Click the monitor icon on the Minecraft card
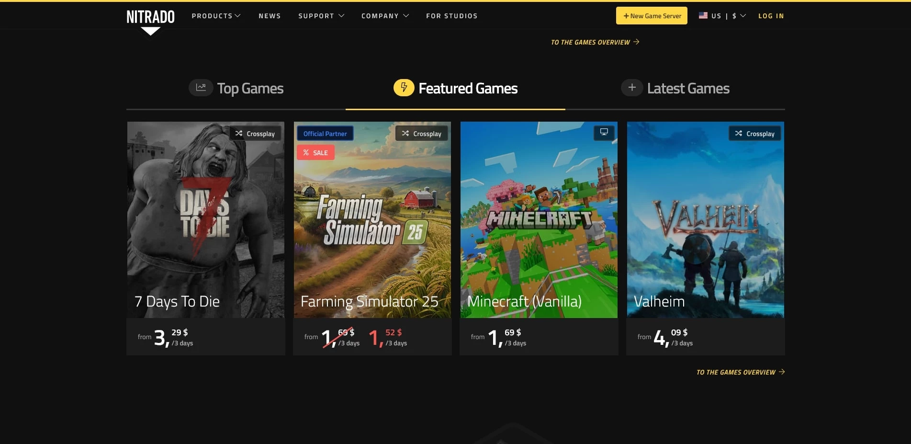 [604, 133]
